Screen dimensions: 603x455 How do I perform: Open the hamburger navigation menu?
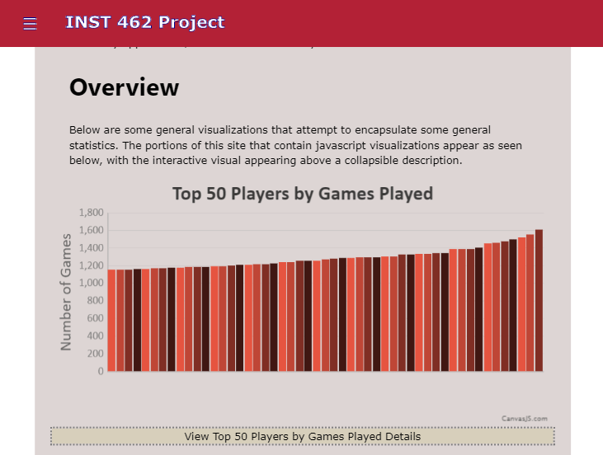[x=30, y=23]
